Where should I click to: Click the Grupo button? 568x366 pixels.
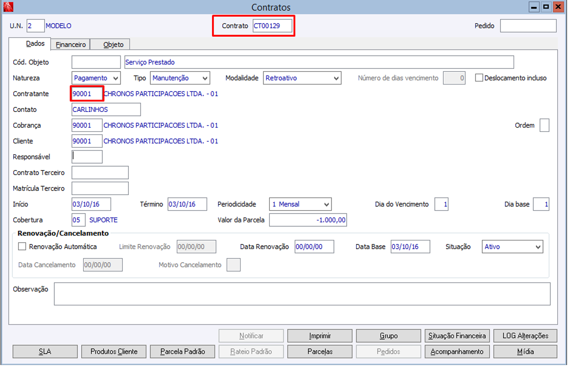tap(389, 336)
